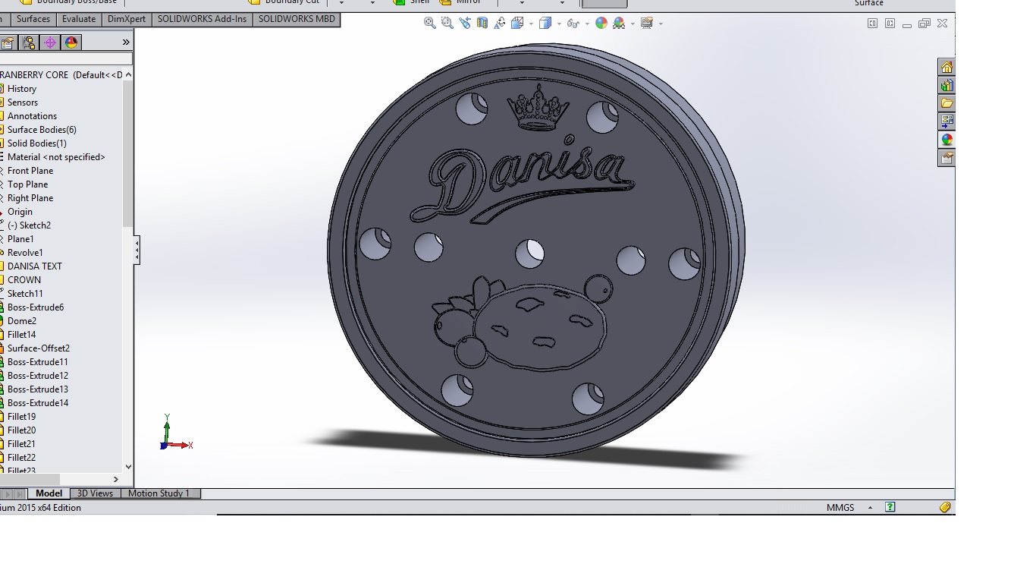The height and width of the screenshot is (583, 1036).
Task: Open the View Settings dropdown arrow
Action: 661,24
